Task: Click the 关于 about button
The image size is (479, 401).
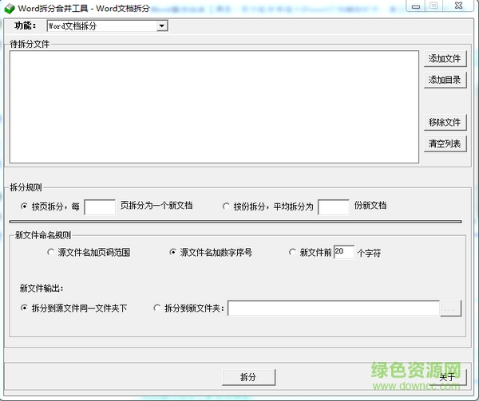Action: pos(447,377)
